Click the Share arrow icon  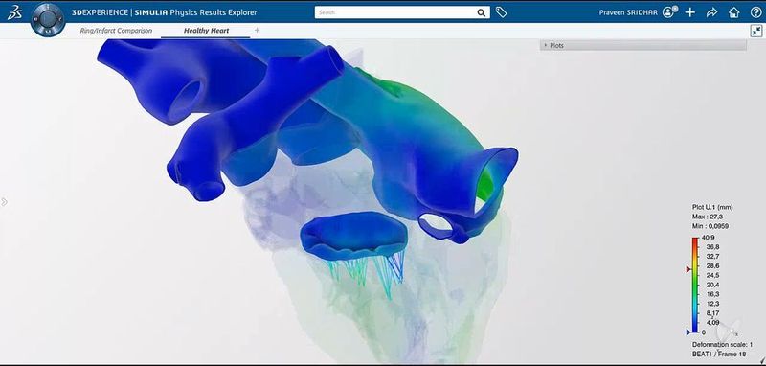(711, 12)
